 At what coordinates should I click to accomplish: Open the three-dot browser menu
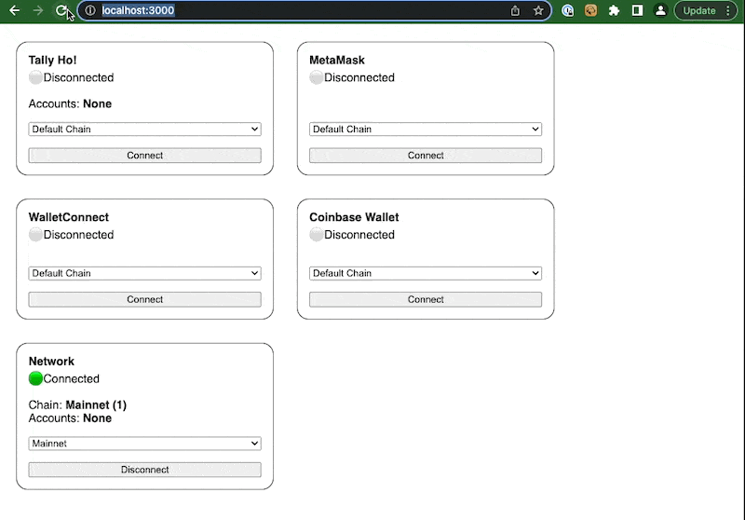click(x=728, y=10)
